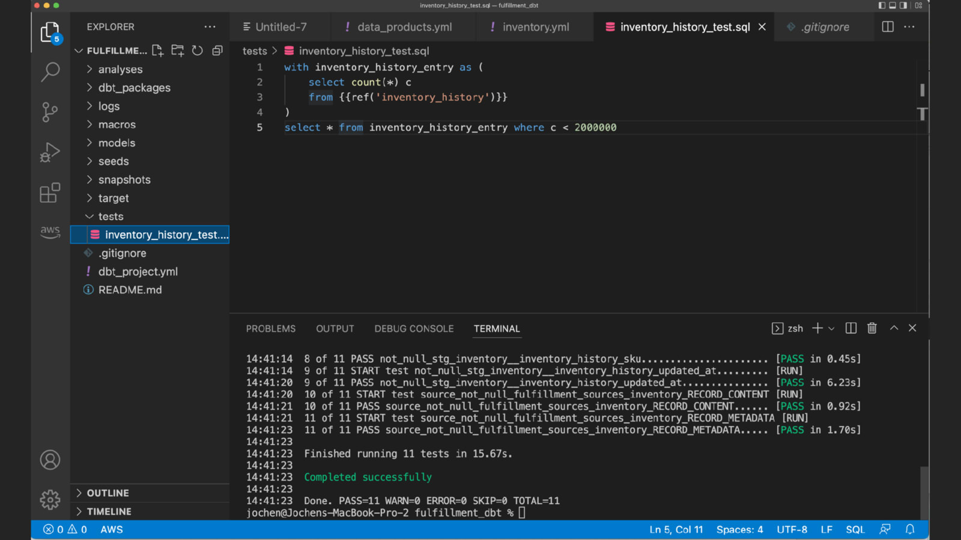Expand the TIMELINE section
961x540 pixels.
click(x=150, y=511)
